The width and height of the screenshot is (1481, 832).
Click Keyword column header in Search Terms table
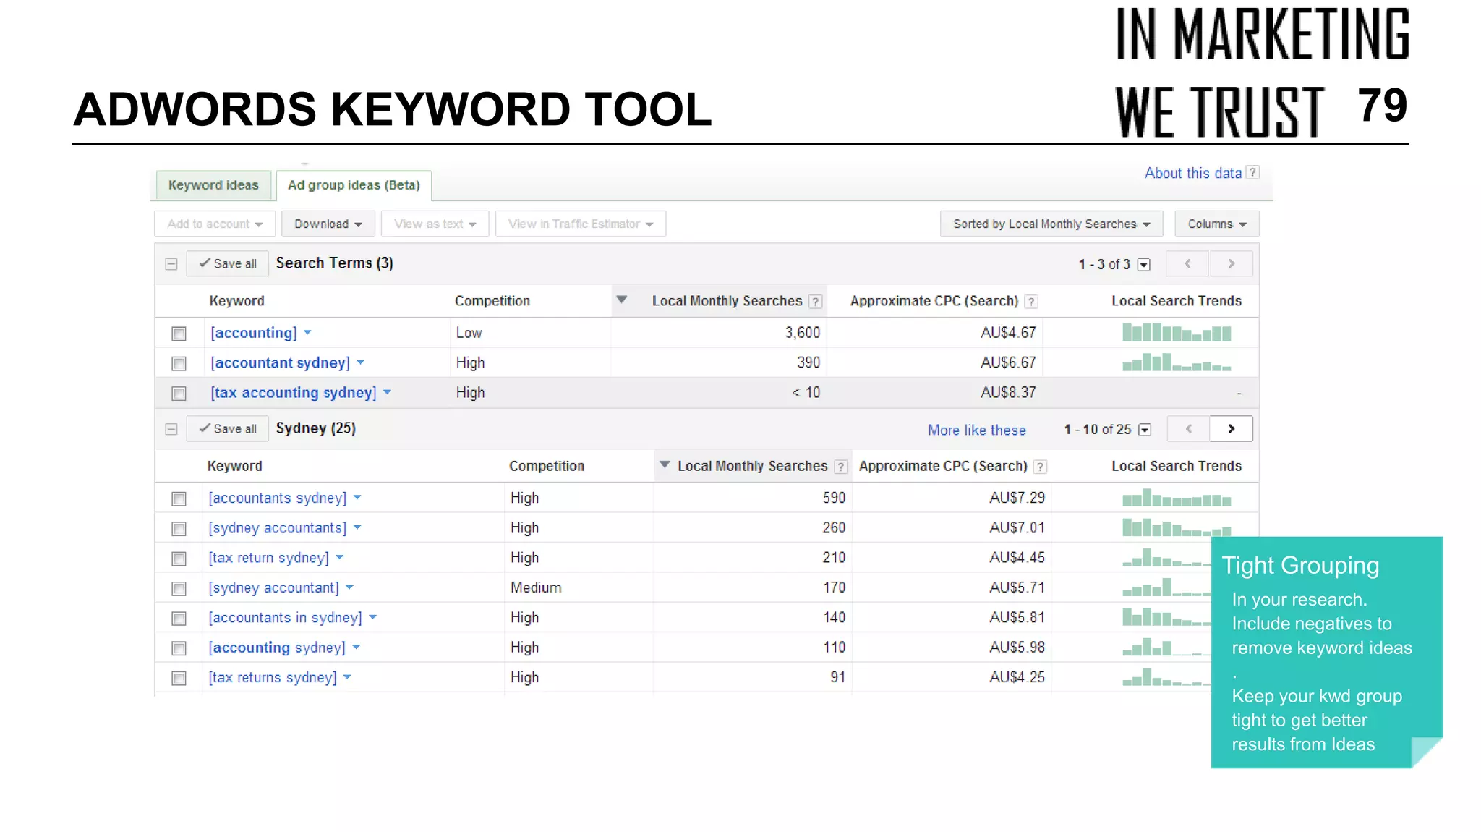coord(236,301)
